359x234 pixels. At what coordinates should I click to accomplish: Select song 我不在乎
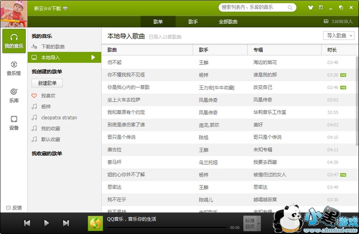(117, 199)
